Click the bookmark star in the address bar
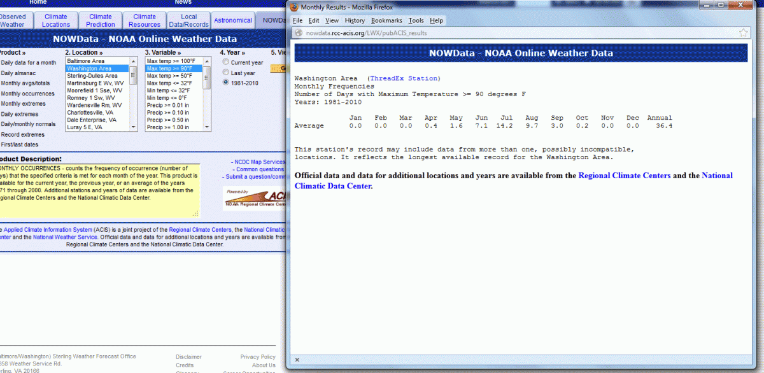The width and height of the screenshot is (764, 373). click(743, 32)
